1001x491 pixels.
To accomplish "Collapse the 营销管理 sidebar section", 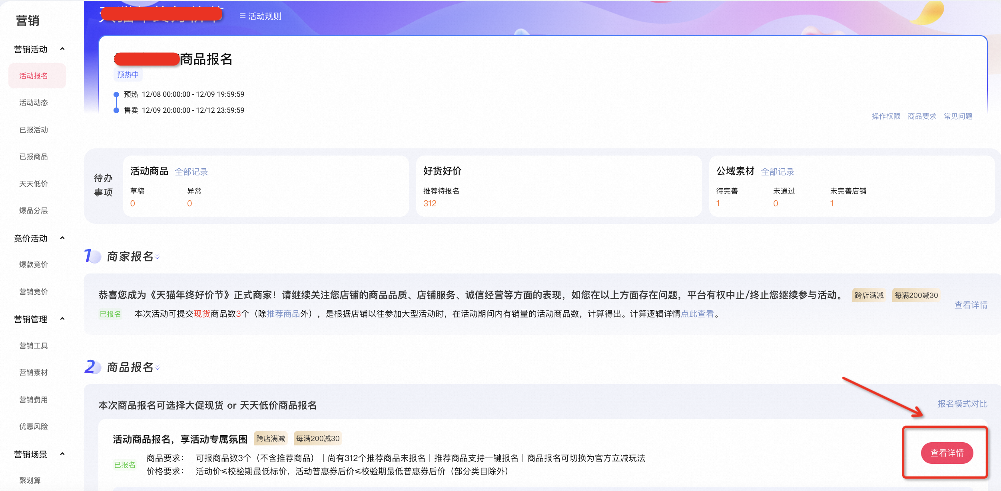I will pyautogui.click(x=62, y=319).
